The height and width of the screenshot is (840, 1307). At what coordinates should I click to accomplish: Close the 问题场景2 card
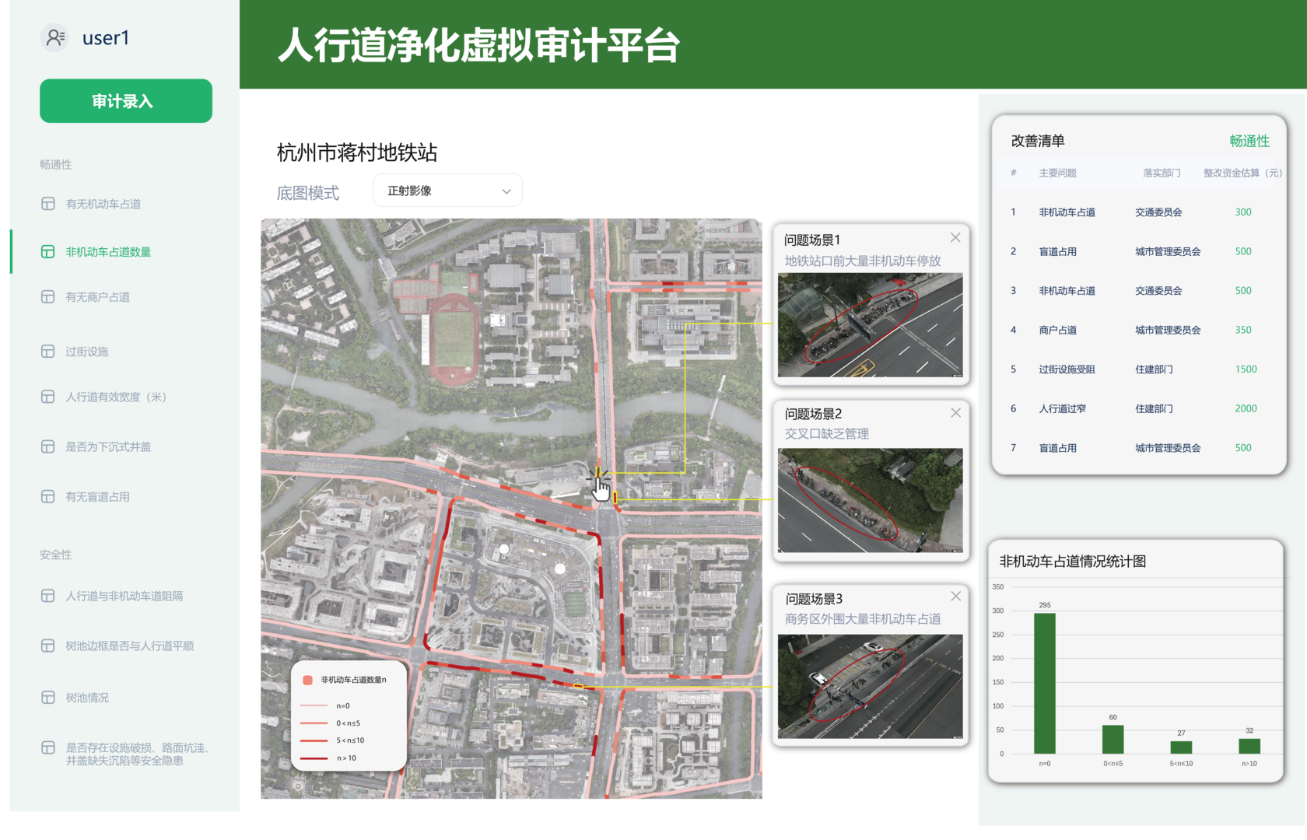(955, 413)
